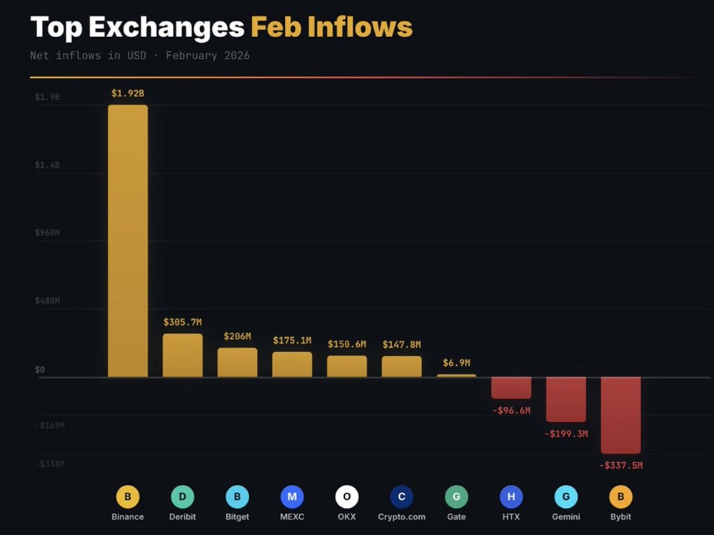The width and height of the screenshot is (714, 535).
Task: Select the Bitget logo icon
Action: coord(237,496)
